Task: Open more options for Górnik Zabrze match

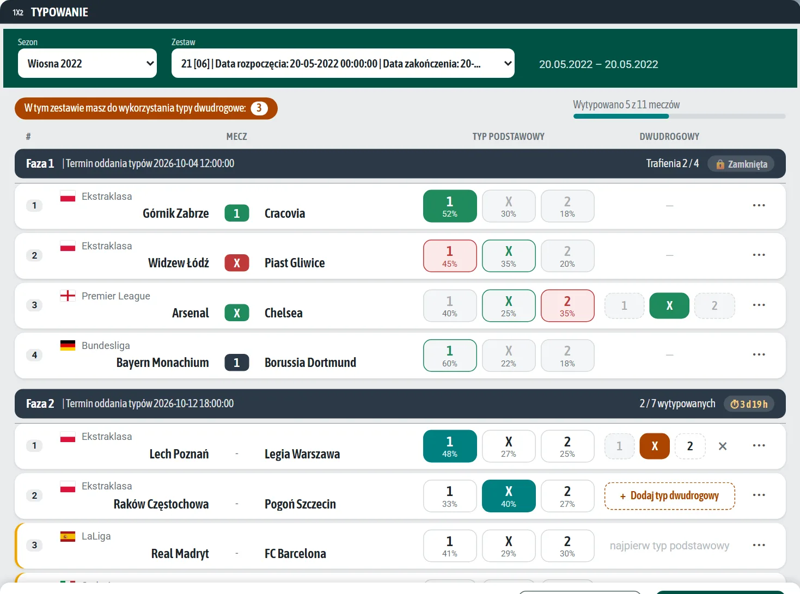Action: pos(759,205)
